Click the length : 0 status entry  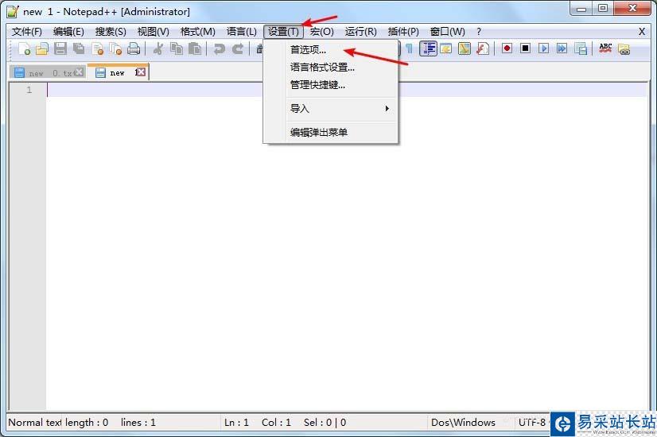tap(87, 423)
